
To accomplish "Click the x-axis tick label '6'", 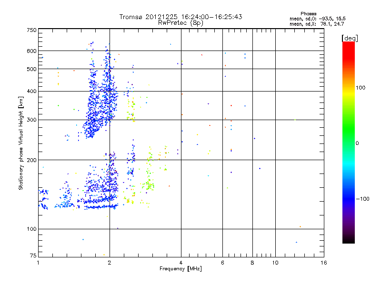I will [222, 263].
